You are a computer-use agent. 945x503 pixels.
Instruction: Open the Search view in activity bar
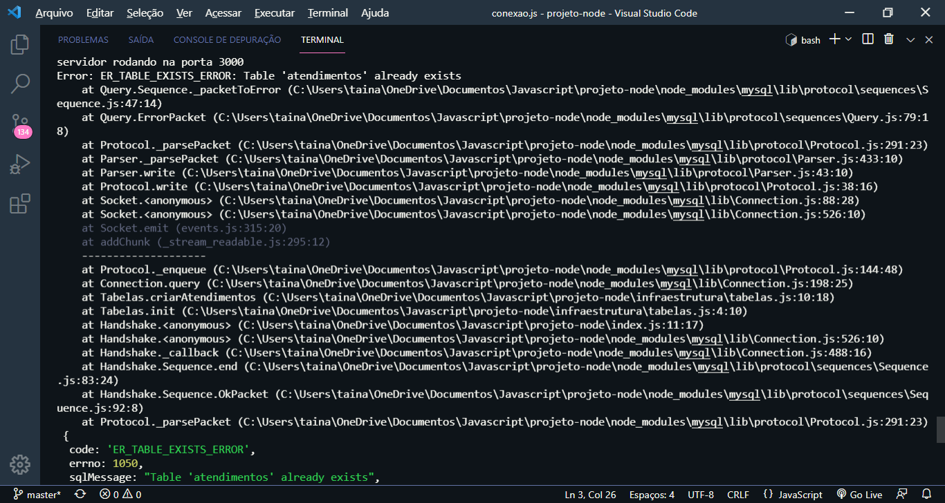click(x=19, y=84)
